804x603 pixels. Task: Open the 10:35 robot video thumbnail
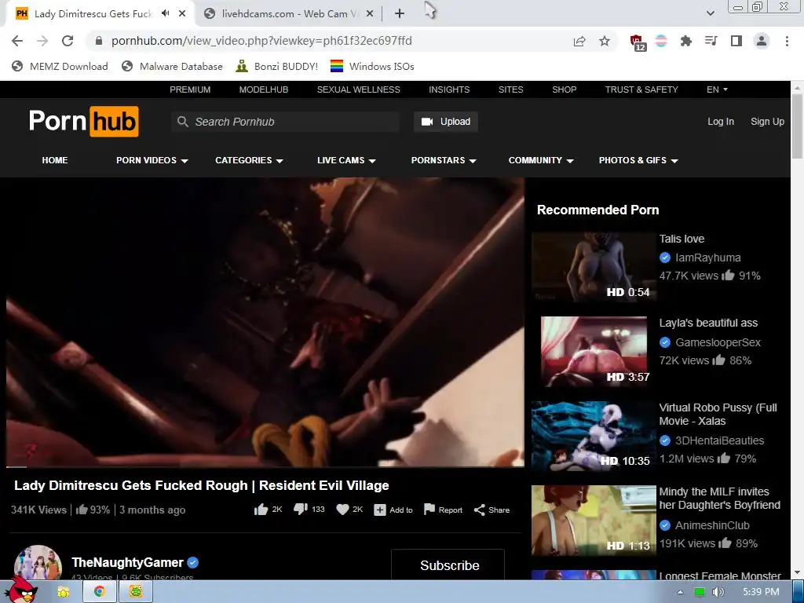click(x=594, y=436)
